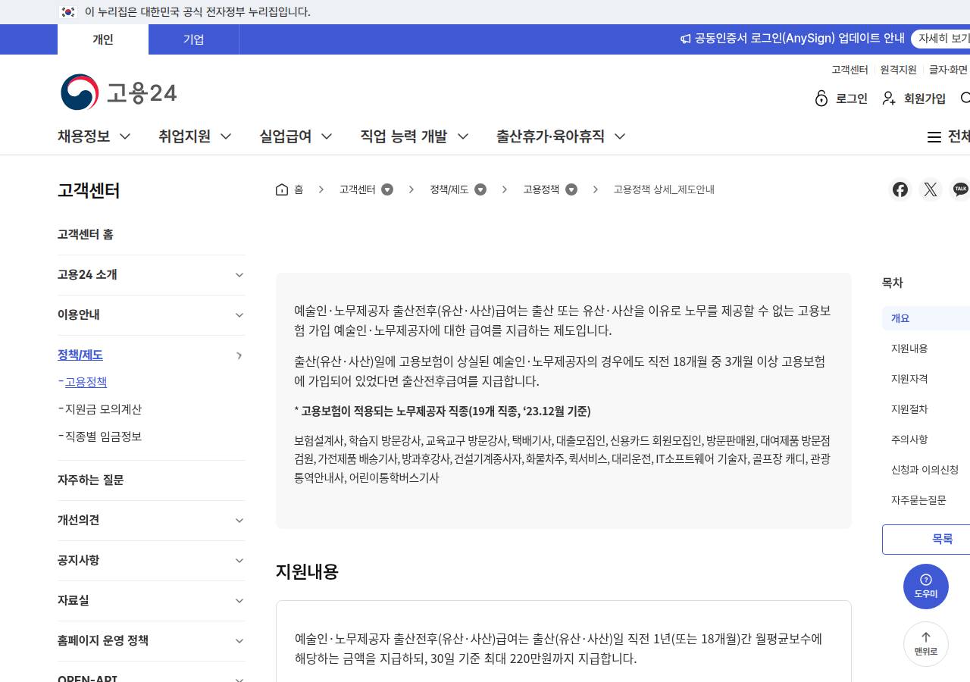Jump to 지원자격 in table of contents
The width and height of the screenshot is (970, 682).
click(x=909, y=379)
